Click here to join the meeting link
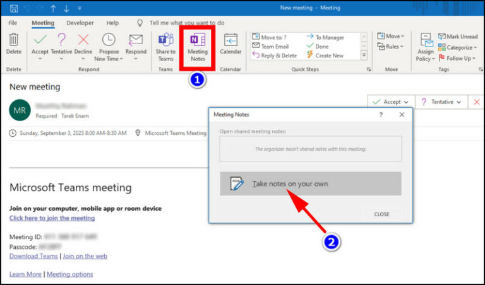Screen dimensions: 485x285 point(52,218)
